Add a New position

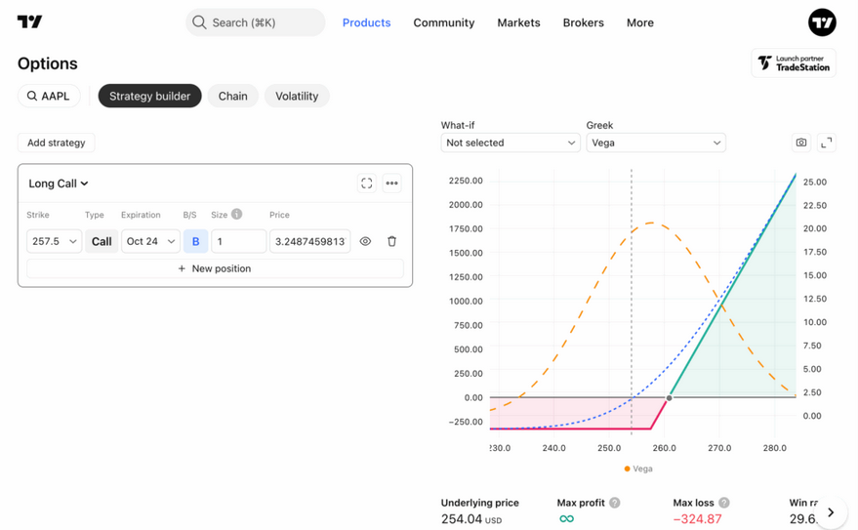215,268
